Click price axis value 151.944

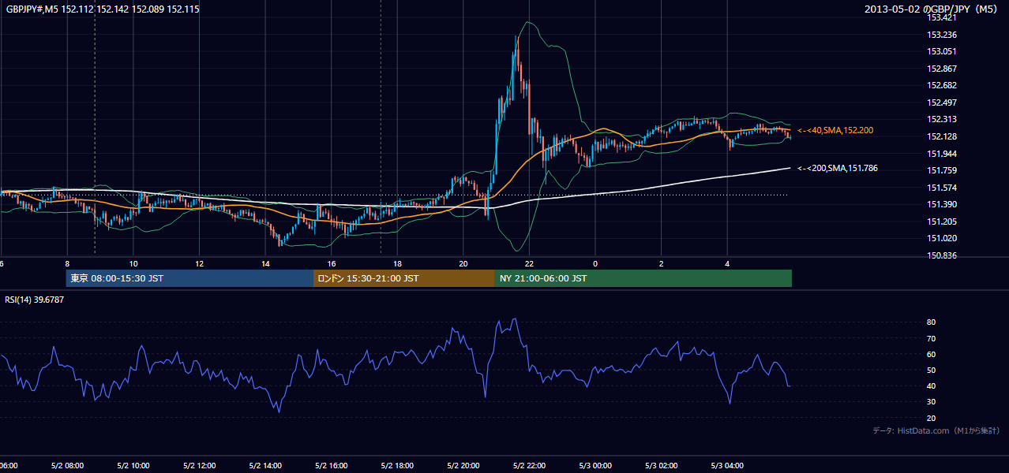[x=942, y=154]
